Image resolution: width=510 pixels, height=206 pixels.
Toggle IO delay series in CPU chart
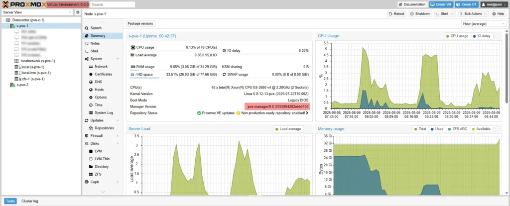coord(481,36)
